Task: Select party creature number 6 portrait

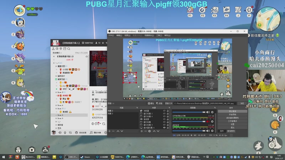Action: [x=20, y=82]
